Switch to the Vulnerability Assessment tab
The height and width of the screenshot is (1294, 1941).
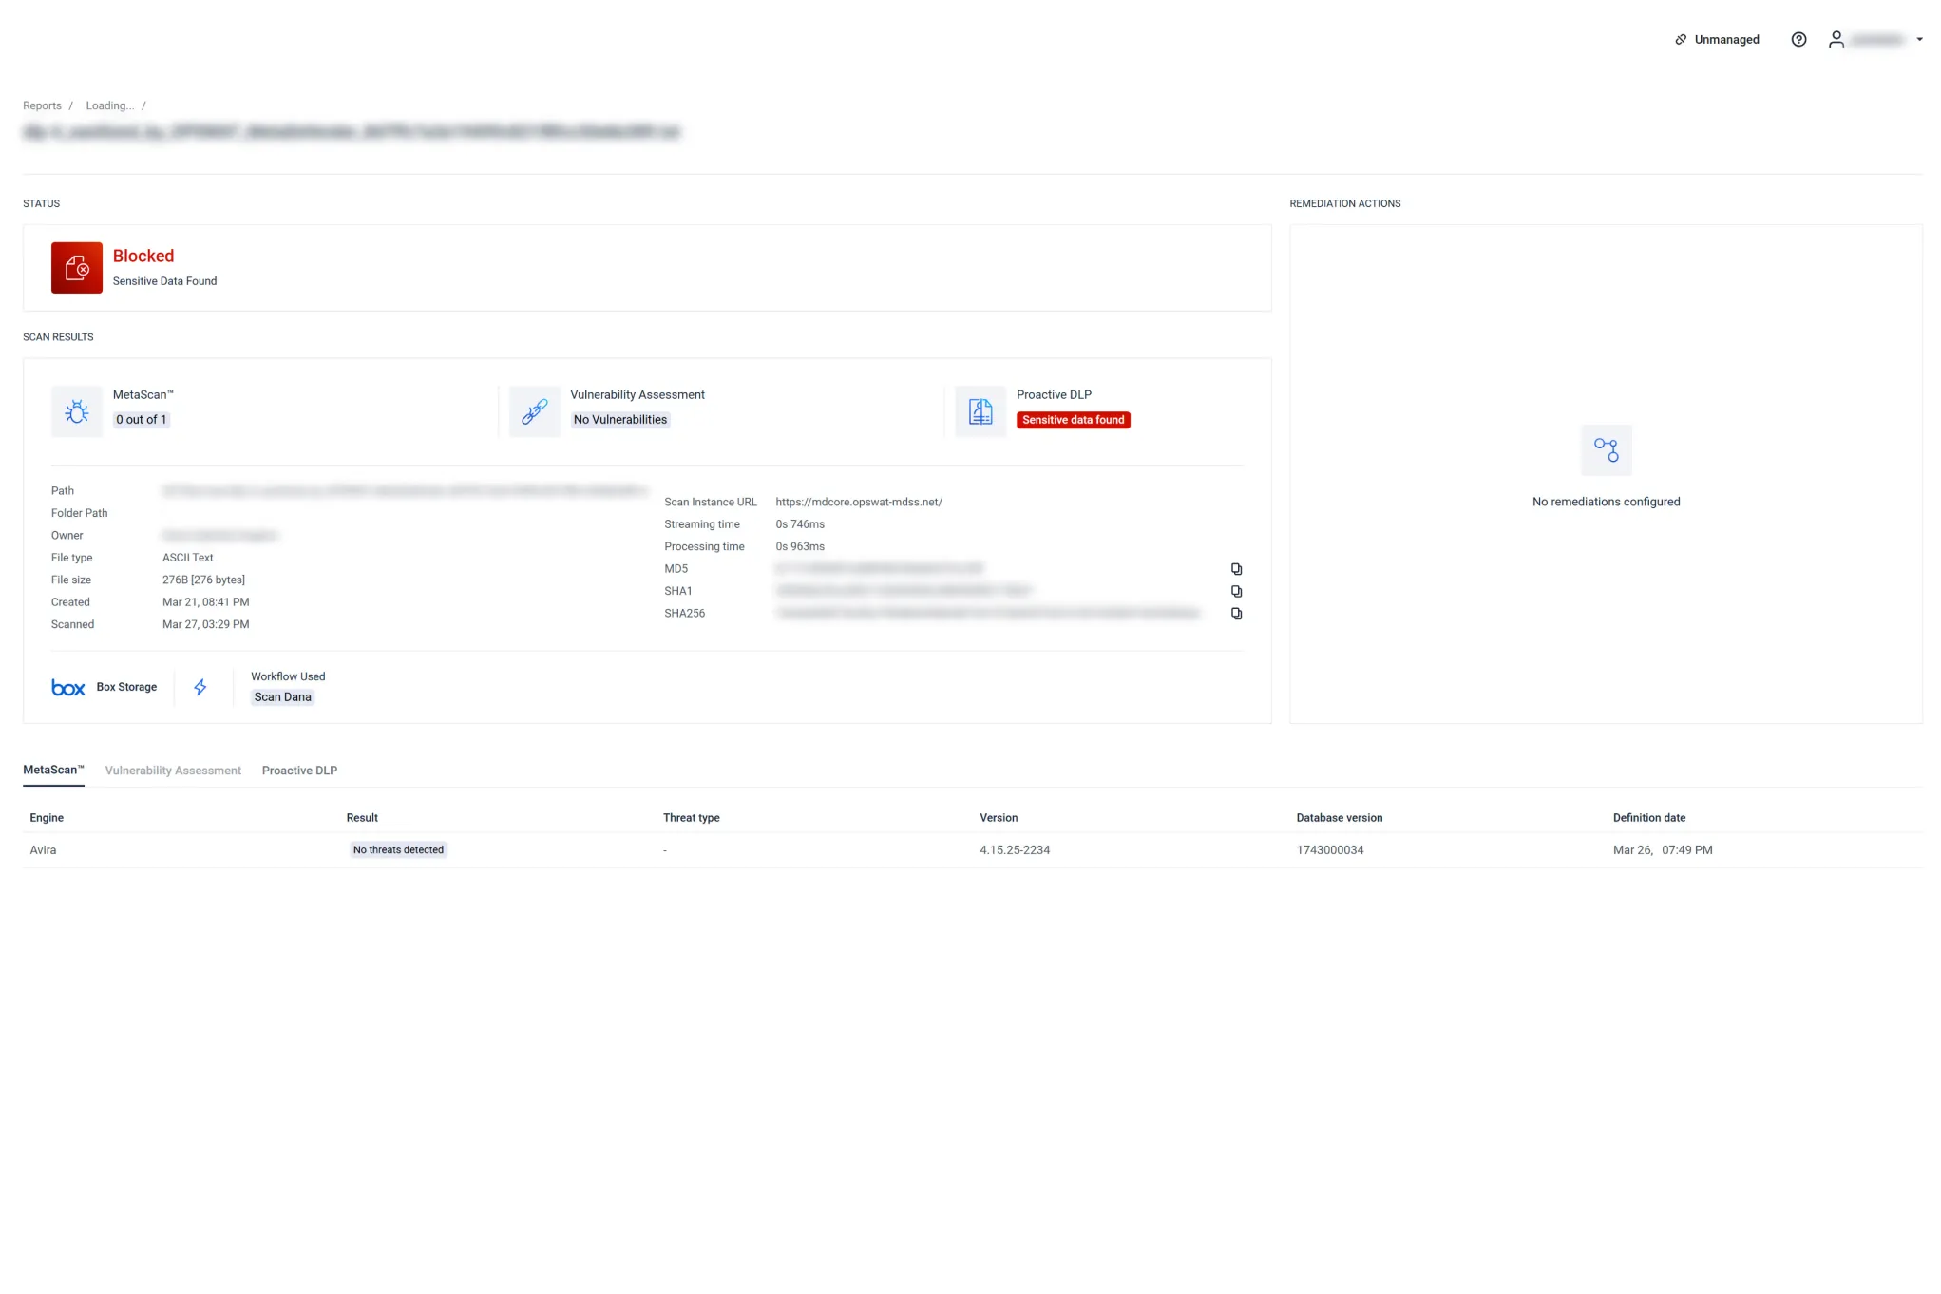173,771
